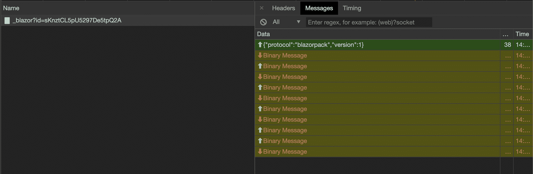Screen dimensions: 533x174
Task: Click the red down arrow on first Binary Message
Action: [x=260, y=55]
